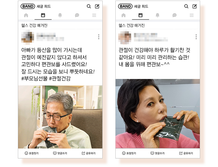Open chat bubble tab on the left phone

(77, 15)
